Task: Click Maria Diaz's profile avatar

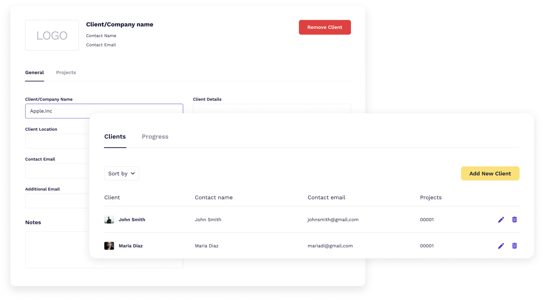Action: tap(109, 246)
